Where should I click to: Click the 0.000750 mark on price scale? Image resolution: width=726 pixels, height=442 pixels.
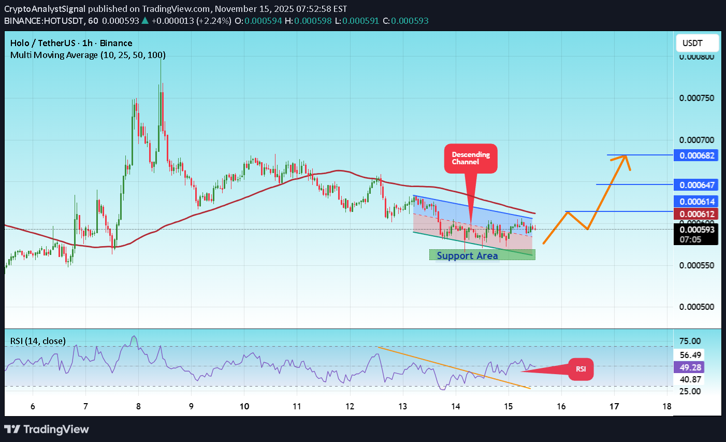(696, 98)
